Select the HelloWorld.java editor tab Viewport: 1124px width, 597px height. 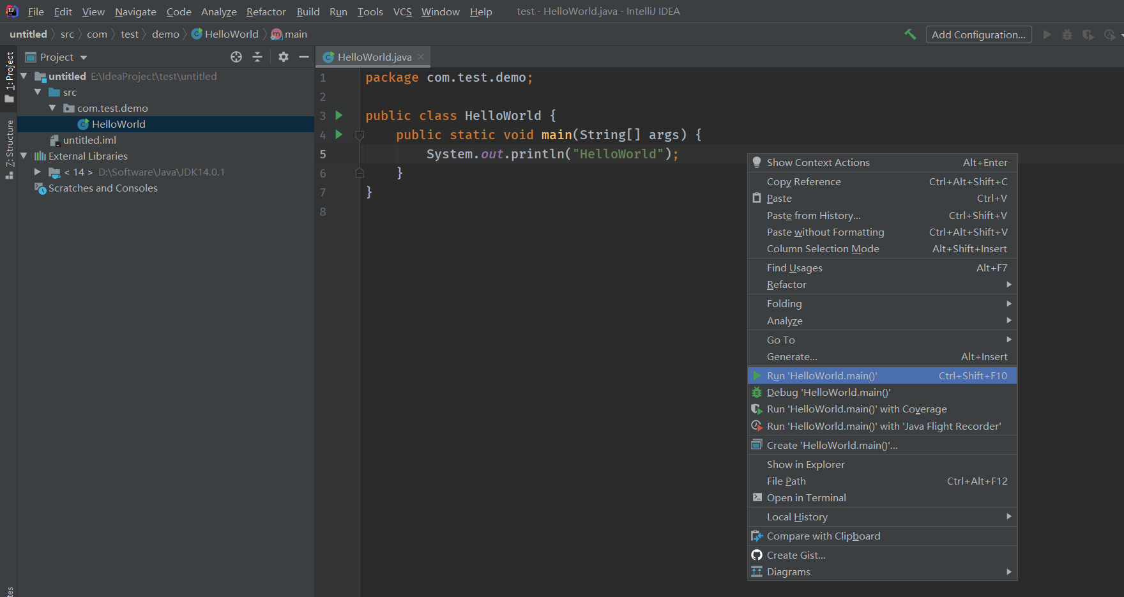[374, 57]
